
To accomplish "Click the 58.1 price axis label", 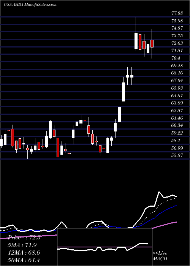I will 176,141.
